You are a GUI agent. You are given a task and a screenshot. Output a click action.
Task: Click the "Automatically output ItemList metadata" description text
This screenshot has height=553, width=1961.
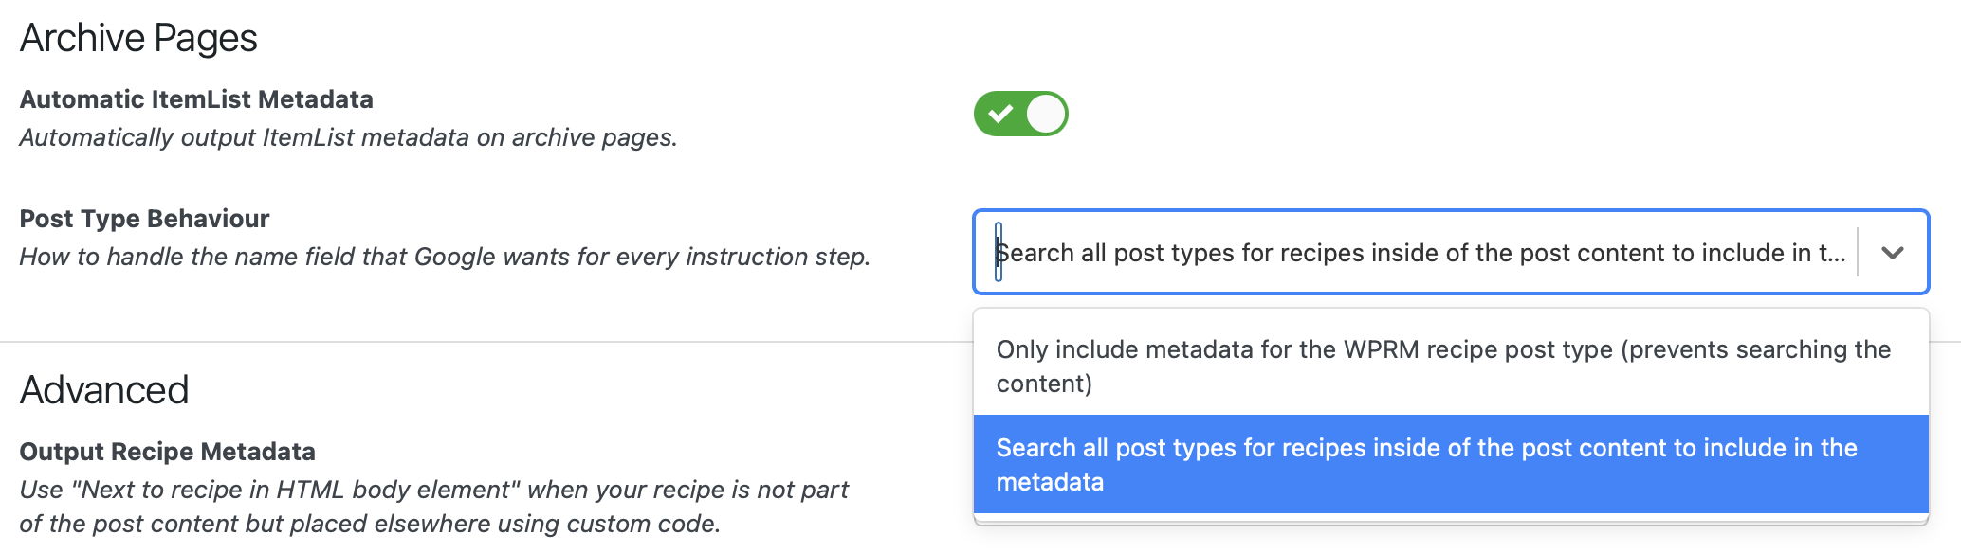point(348,137)
